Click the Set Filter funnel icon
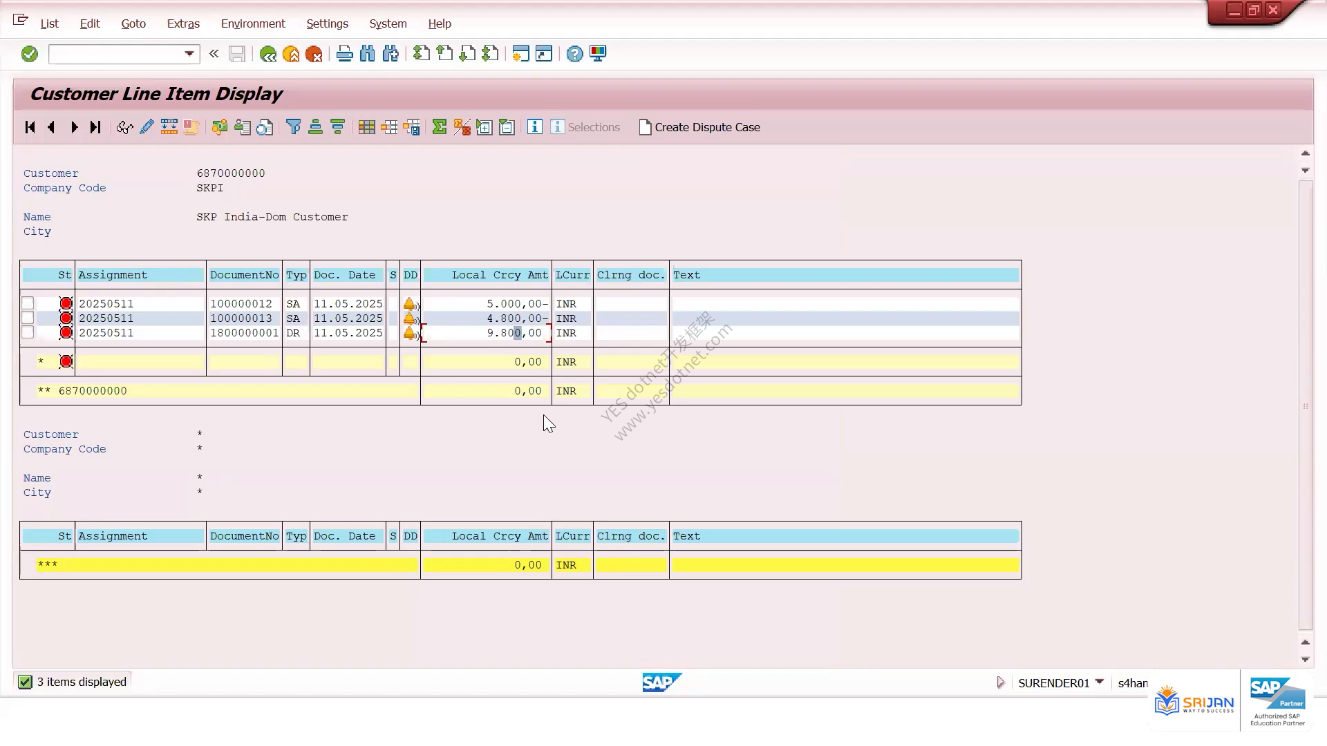The height and width of the screenshot is (746, 1327). (x=293, y=127)
